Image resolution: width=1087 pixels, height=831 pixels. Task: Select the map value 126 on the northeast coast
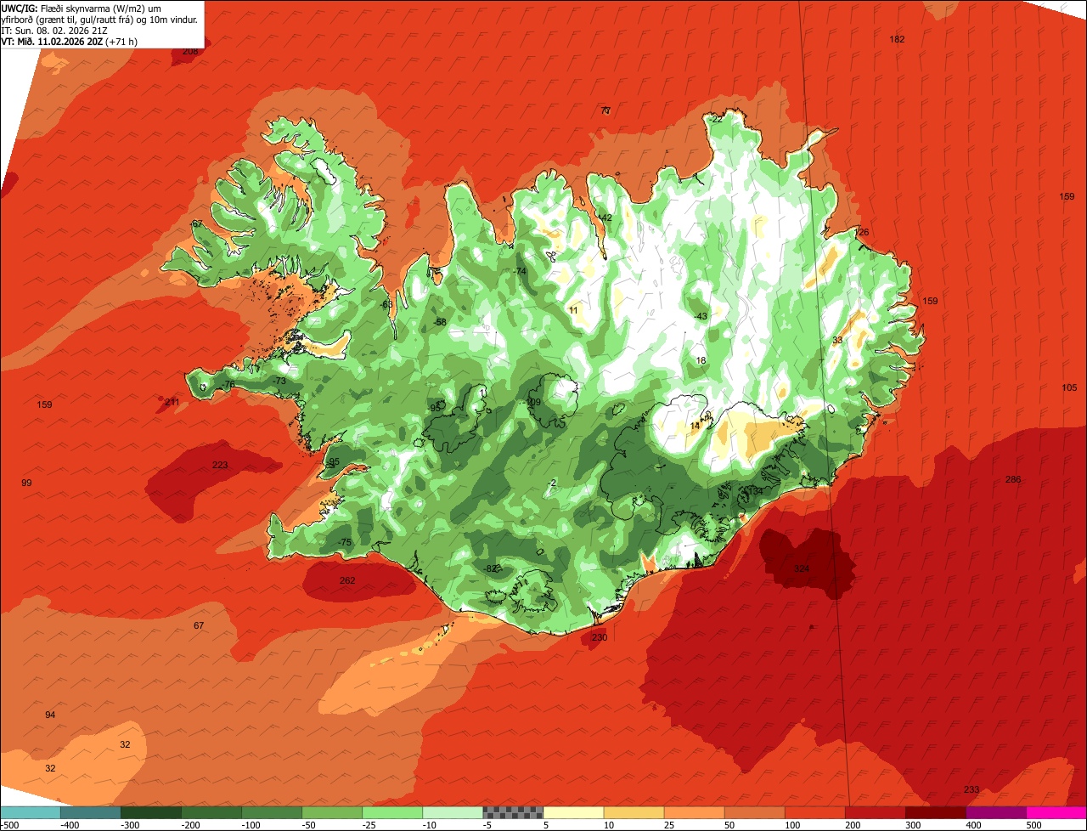[x=862, y=233]
